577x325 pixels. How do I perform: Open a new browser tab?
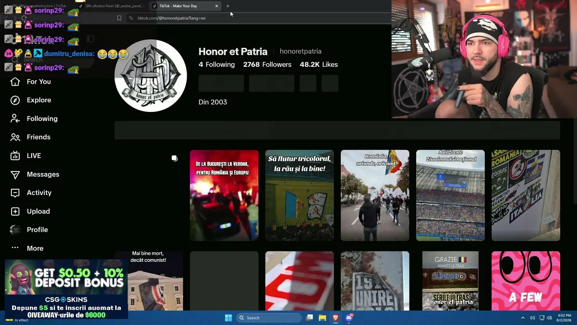(x=228, y=6)
